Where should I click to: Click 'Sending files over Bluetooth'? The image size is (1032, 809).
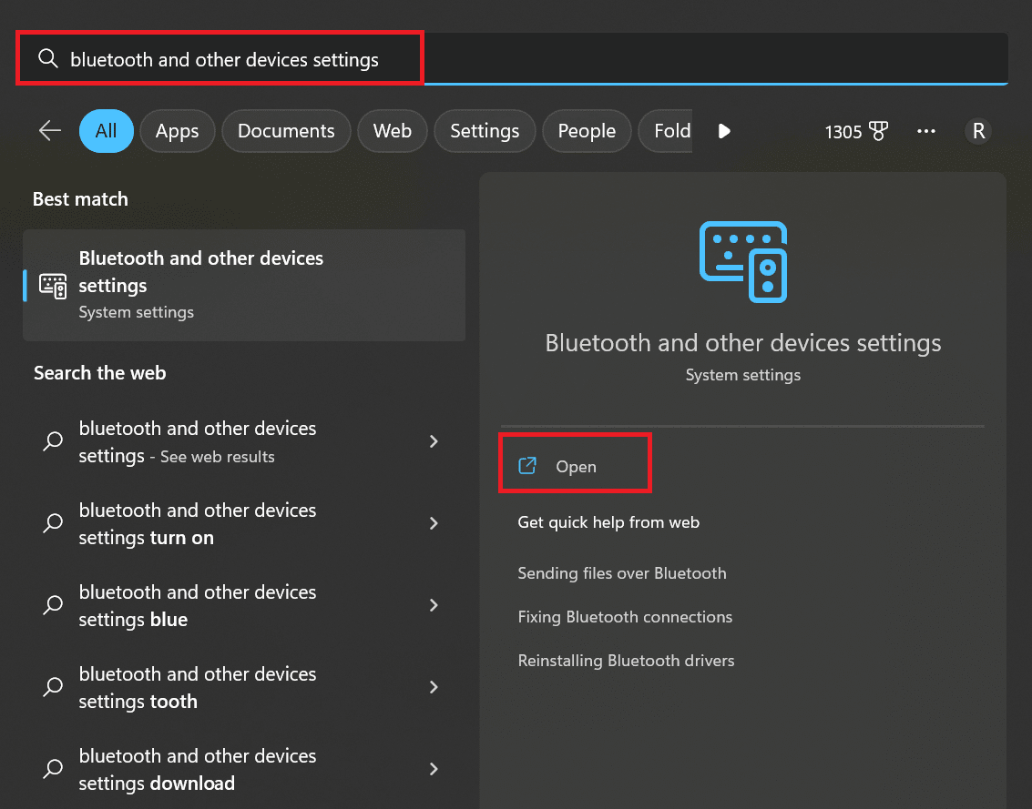coord(621,573)
